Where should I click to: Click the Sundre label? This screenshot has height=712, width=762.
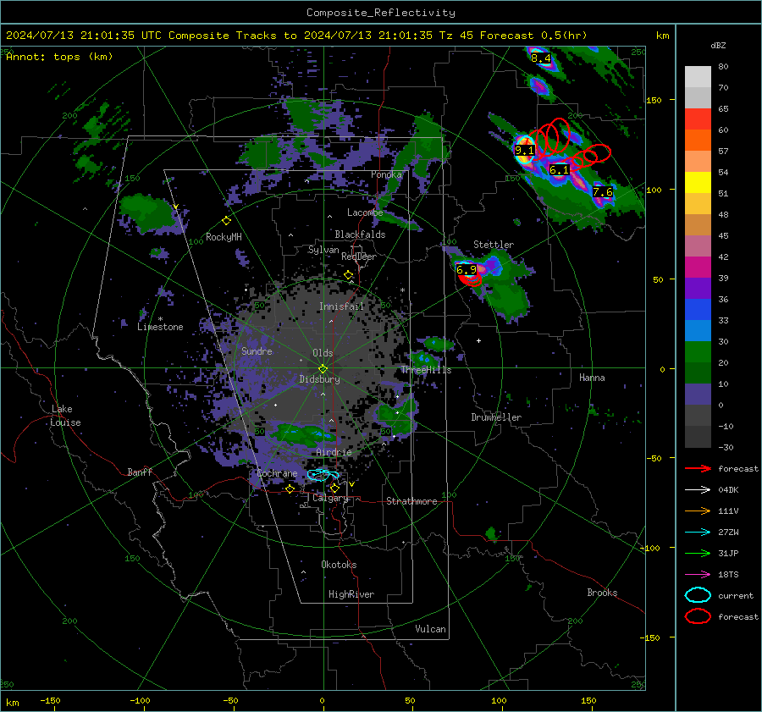click(257, 350)
